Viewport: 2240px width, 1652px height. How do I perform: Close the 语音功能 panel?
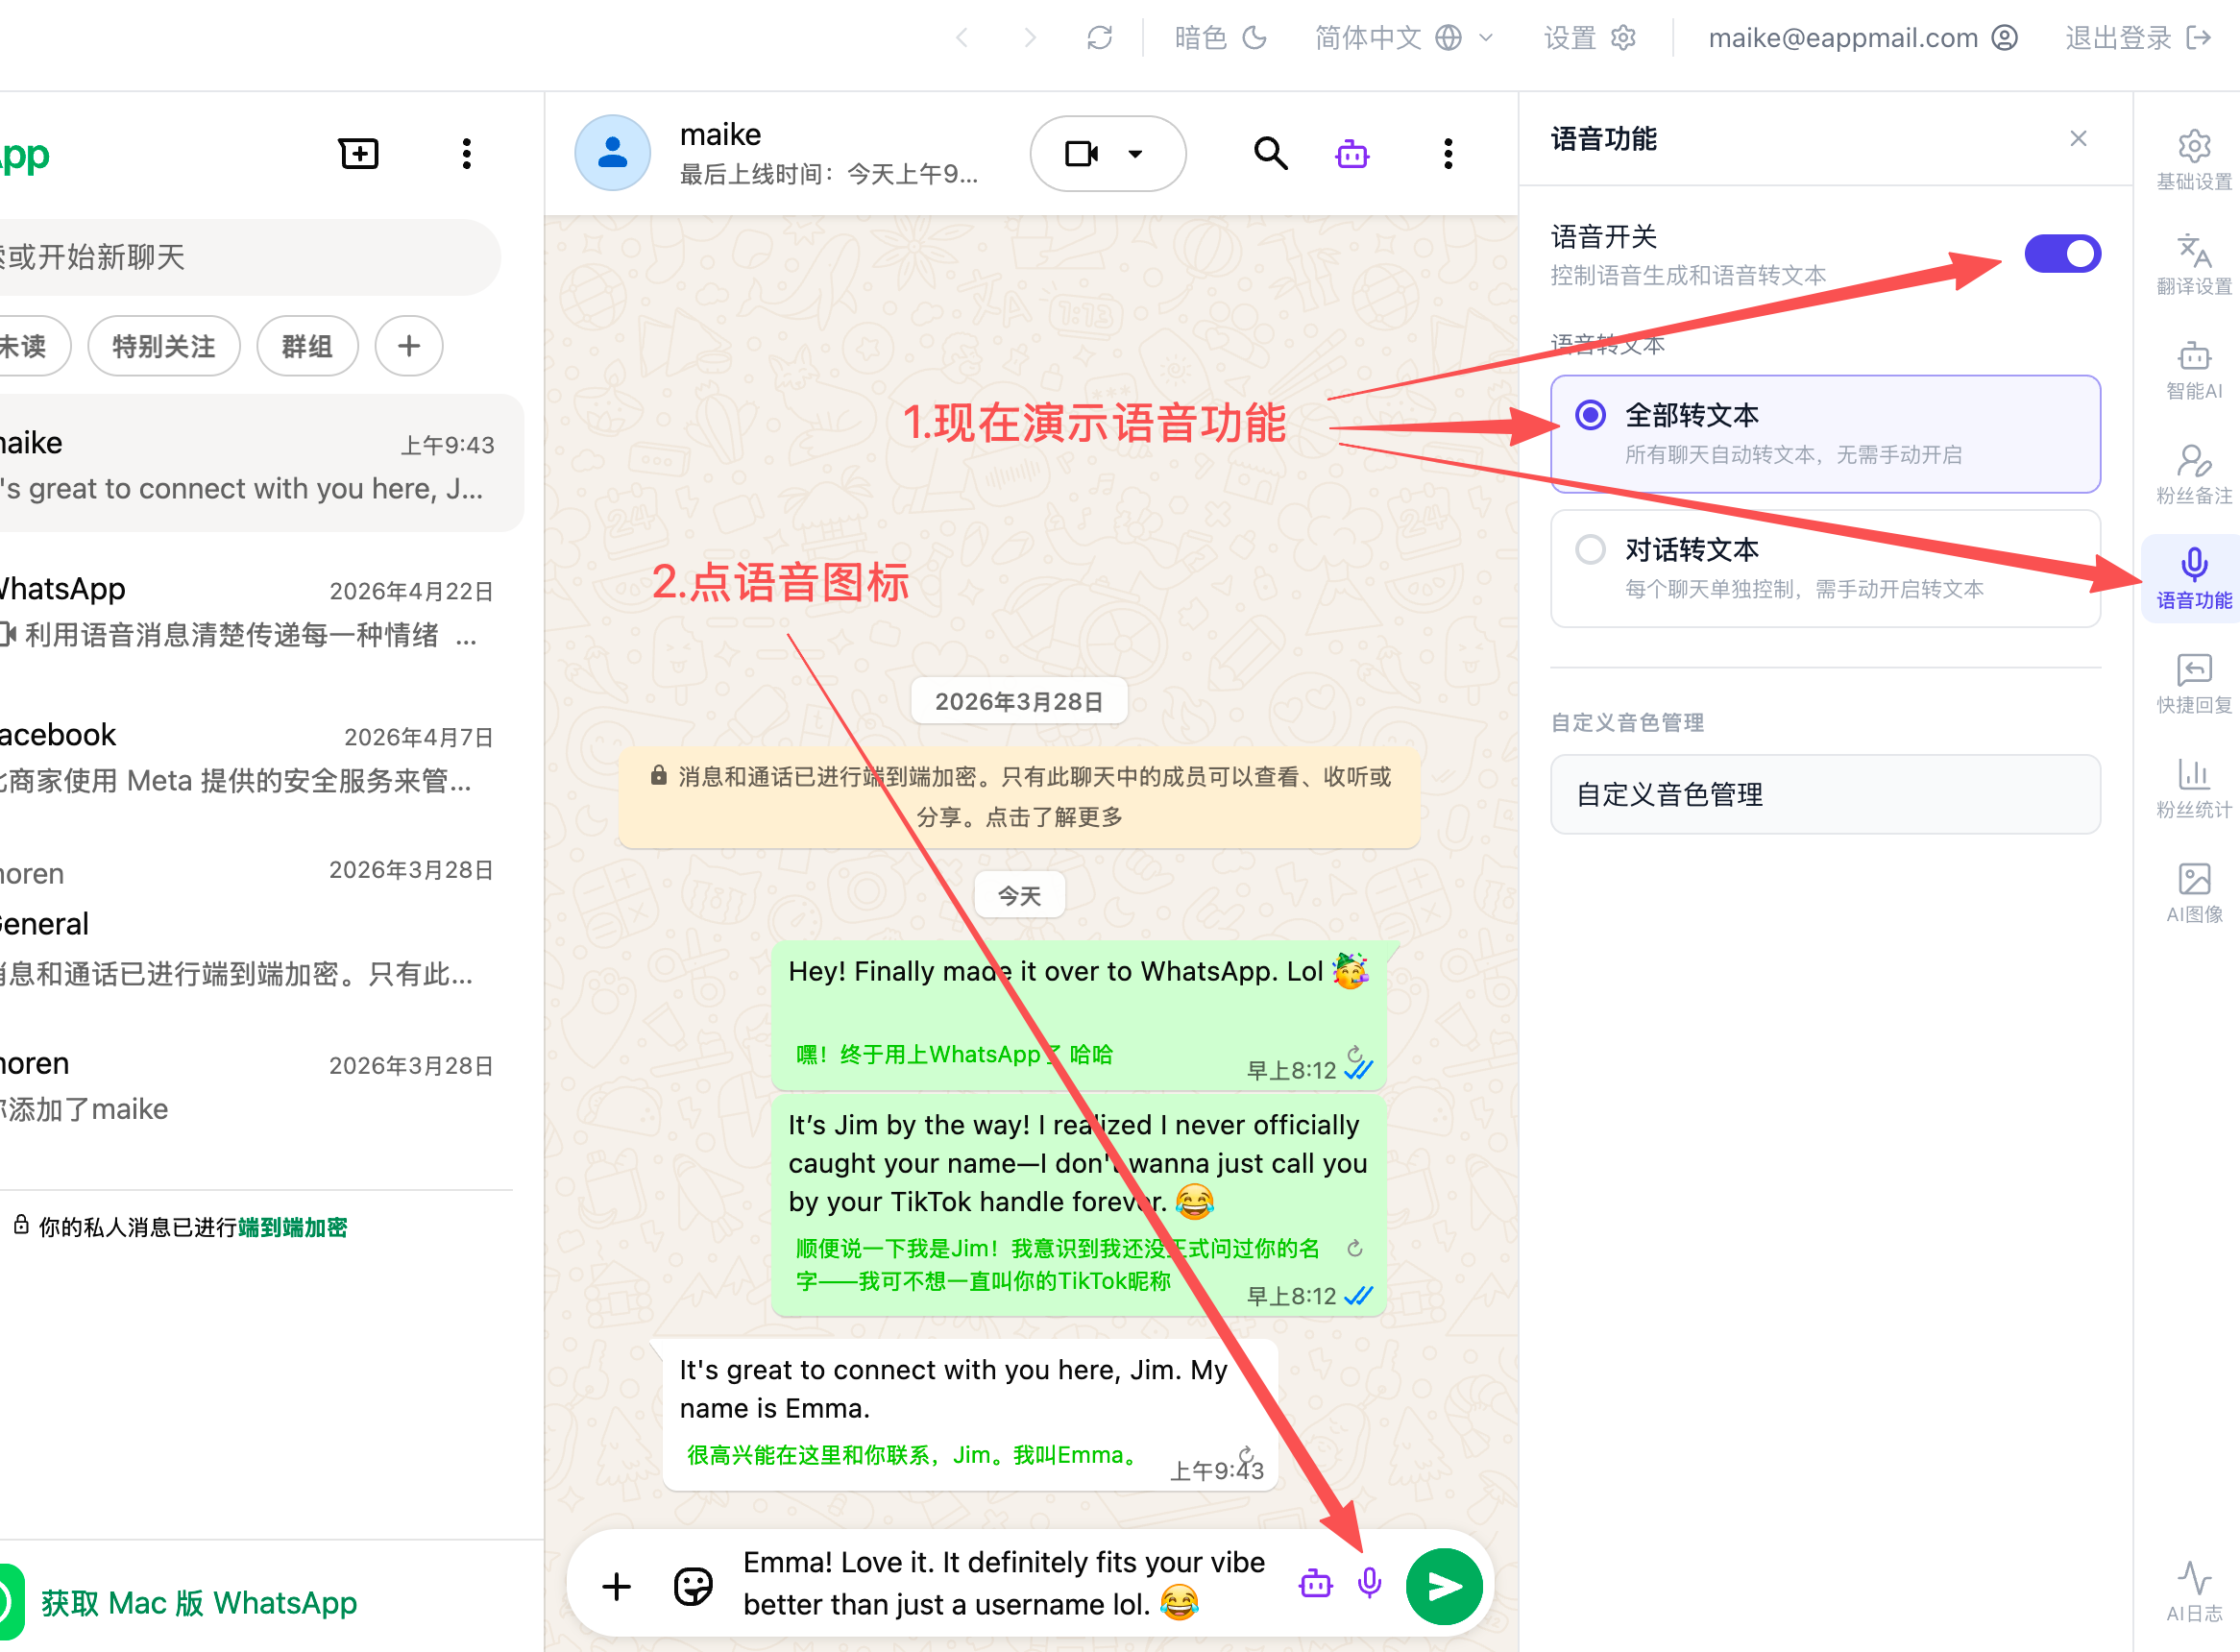(2078, 138)
